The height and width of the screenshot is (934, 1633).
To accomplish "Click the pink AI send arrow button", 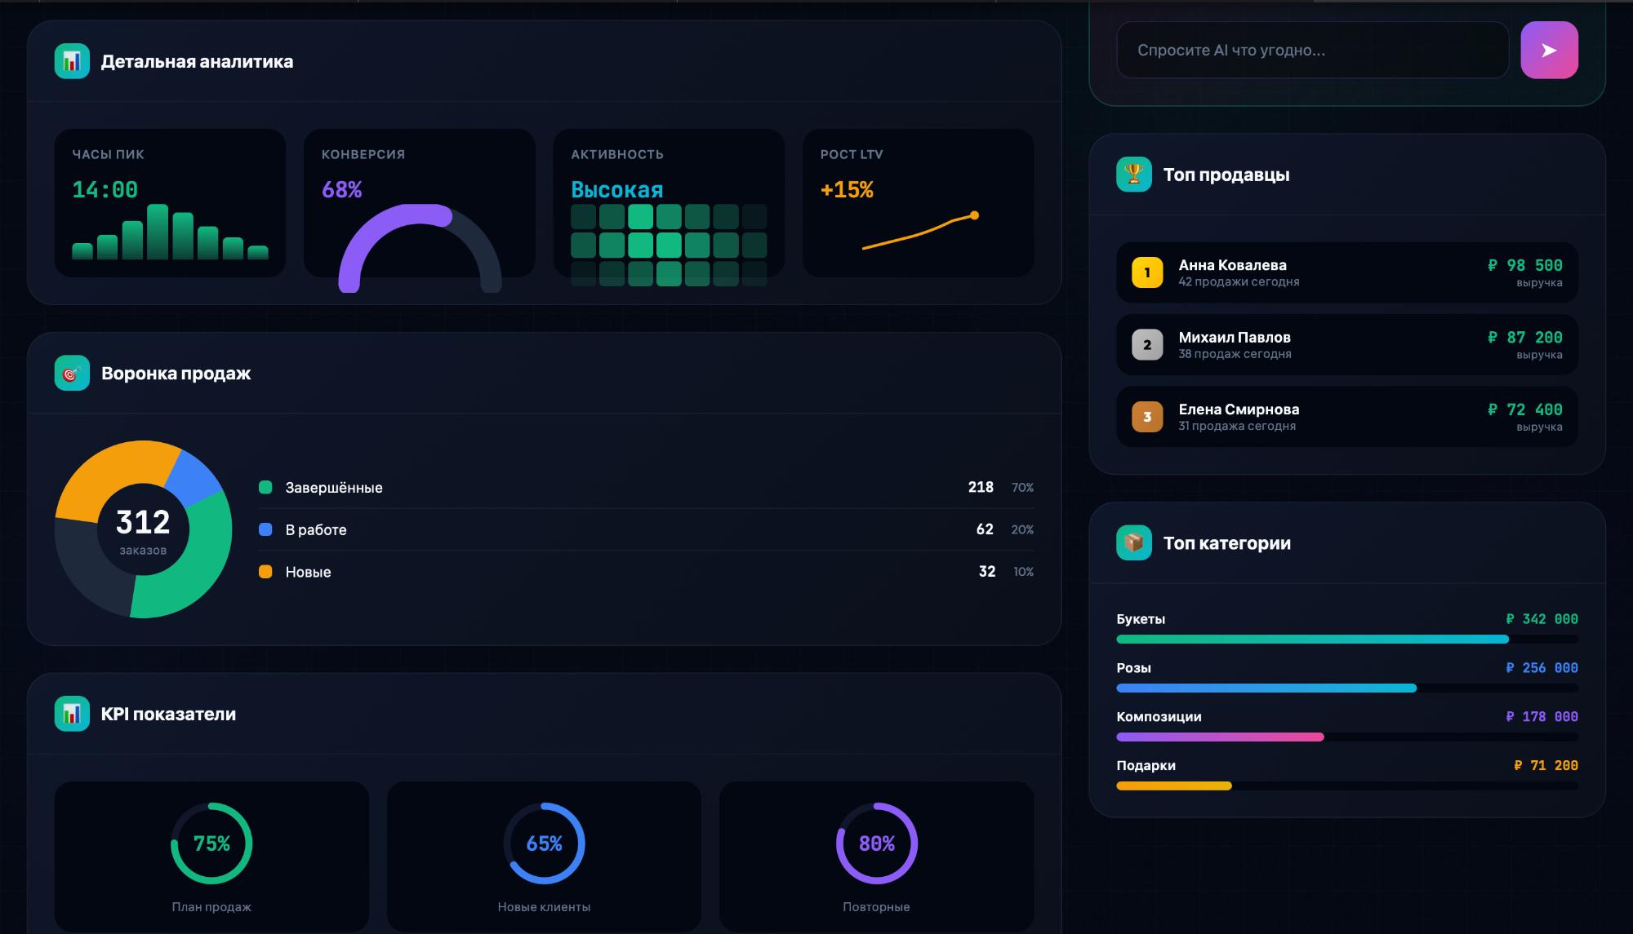I will coord(1549,51).
